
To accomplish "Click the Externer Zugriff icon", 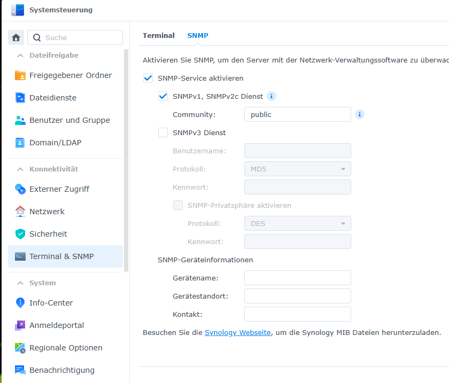I will pyautogui.click(x=20, y=189).
